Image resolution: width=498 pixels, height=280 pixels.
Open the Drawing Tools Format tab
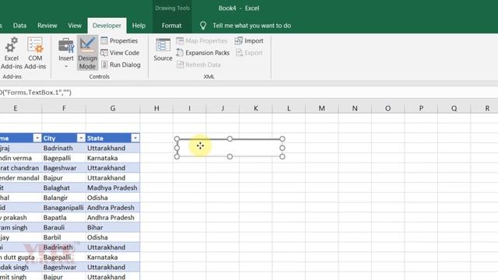171,26
